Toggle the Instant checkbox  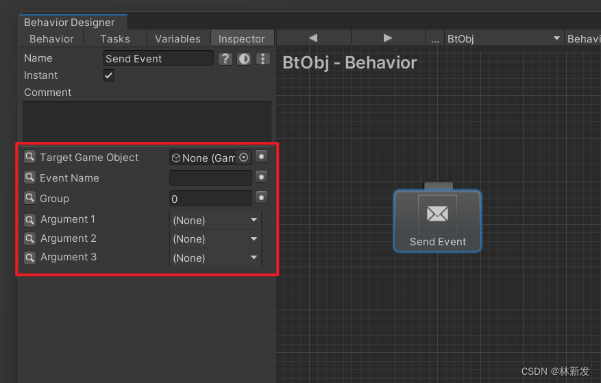coord(108,75)
